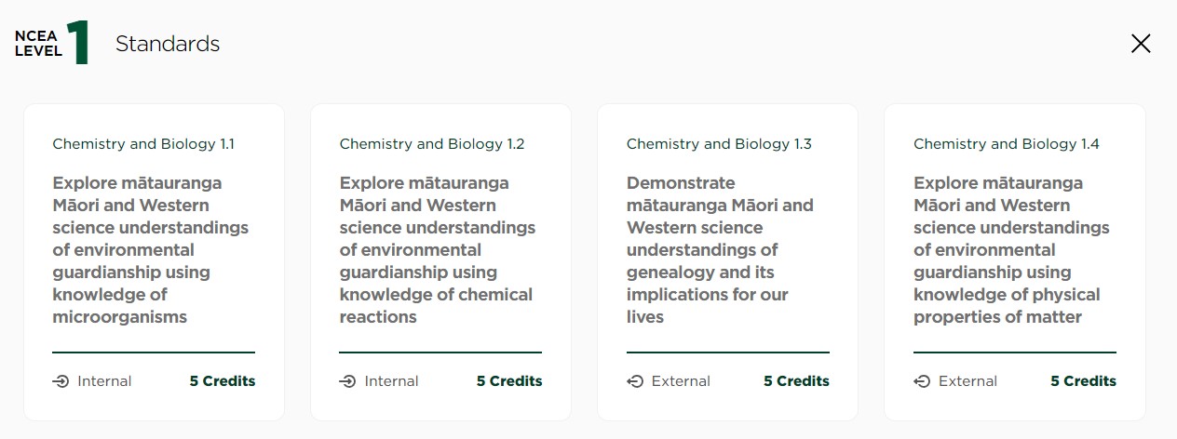Image resolution: width=1177 pixels, height=439 pixels.
Task: Open the microorganisms standard title
Action: point(150,250)
